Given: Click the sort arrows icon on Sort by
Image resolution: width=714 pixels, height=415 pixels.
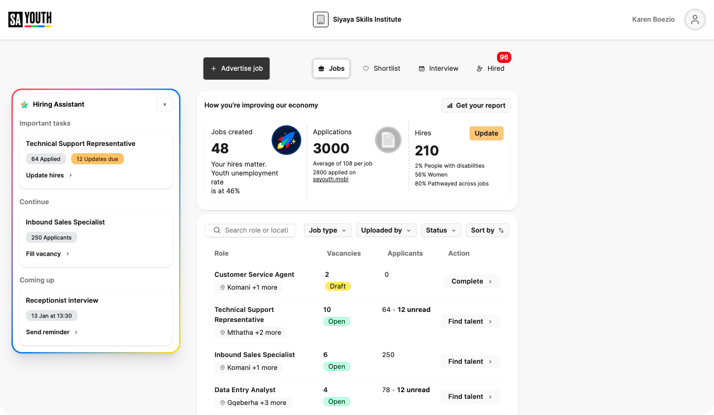Looking at the screenshot, I should pyautogui.click(x=501, y=230).
